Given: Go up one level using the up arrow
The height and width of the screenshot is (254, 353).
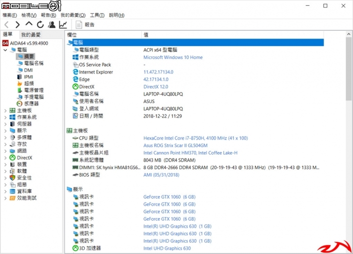Looking at the screenshot, I should (x=29, y=24).
